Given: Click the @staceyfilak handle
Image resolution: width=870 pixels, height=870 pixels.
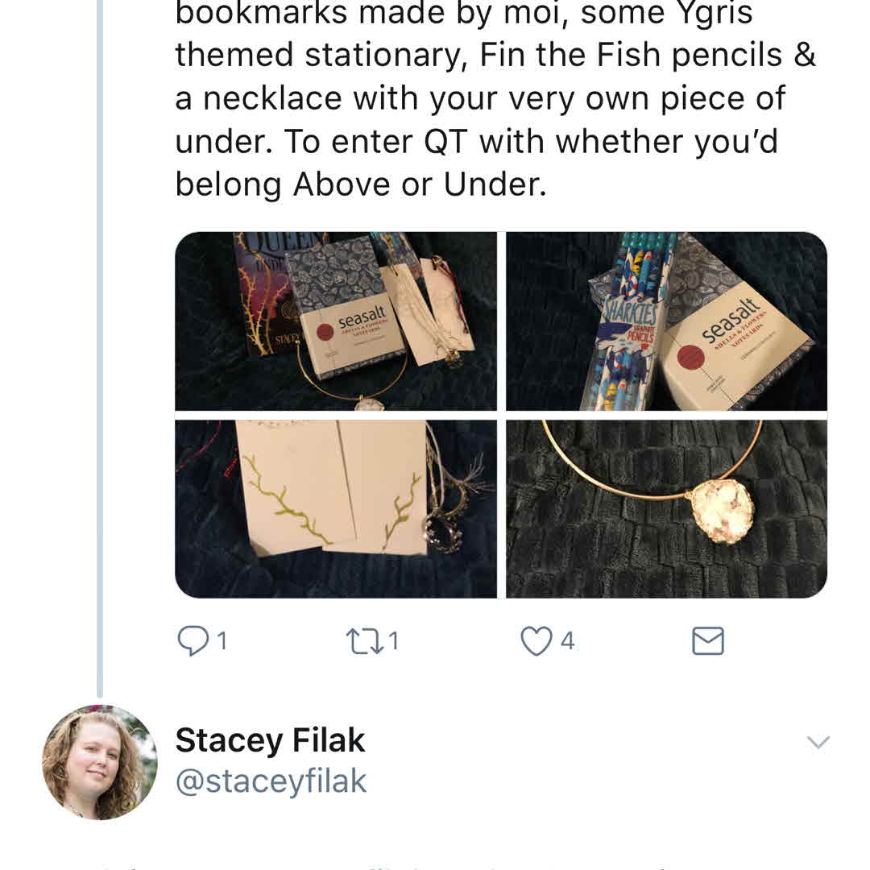Looking at the screenshot, I should (x=271, y=781).
